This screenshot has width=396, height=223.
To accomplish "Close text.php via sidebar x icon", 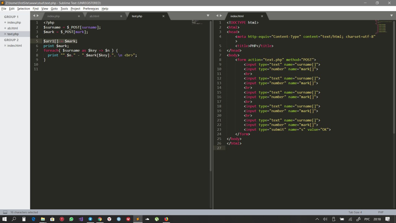I will pos(5,34).
